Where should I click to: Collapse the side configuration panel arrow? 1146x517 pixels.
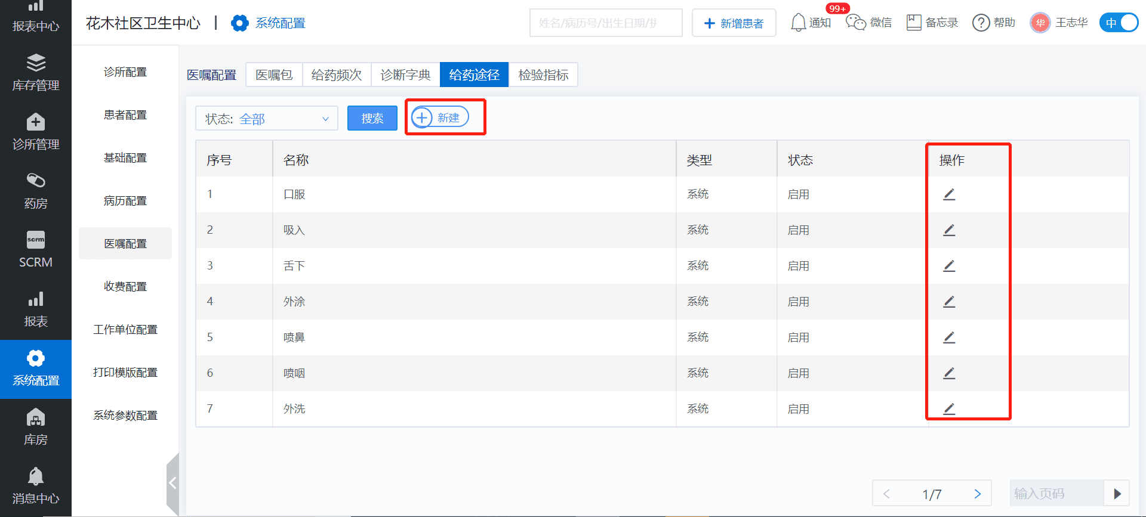point(172,483)
